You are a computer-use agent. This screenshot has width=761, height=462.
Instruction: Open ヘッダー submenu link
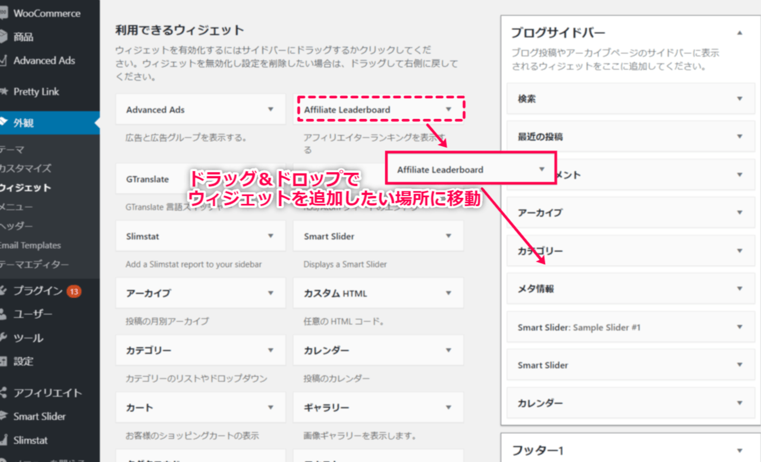pos(17,226)
